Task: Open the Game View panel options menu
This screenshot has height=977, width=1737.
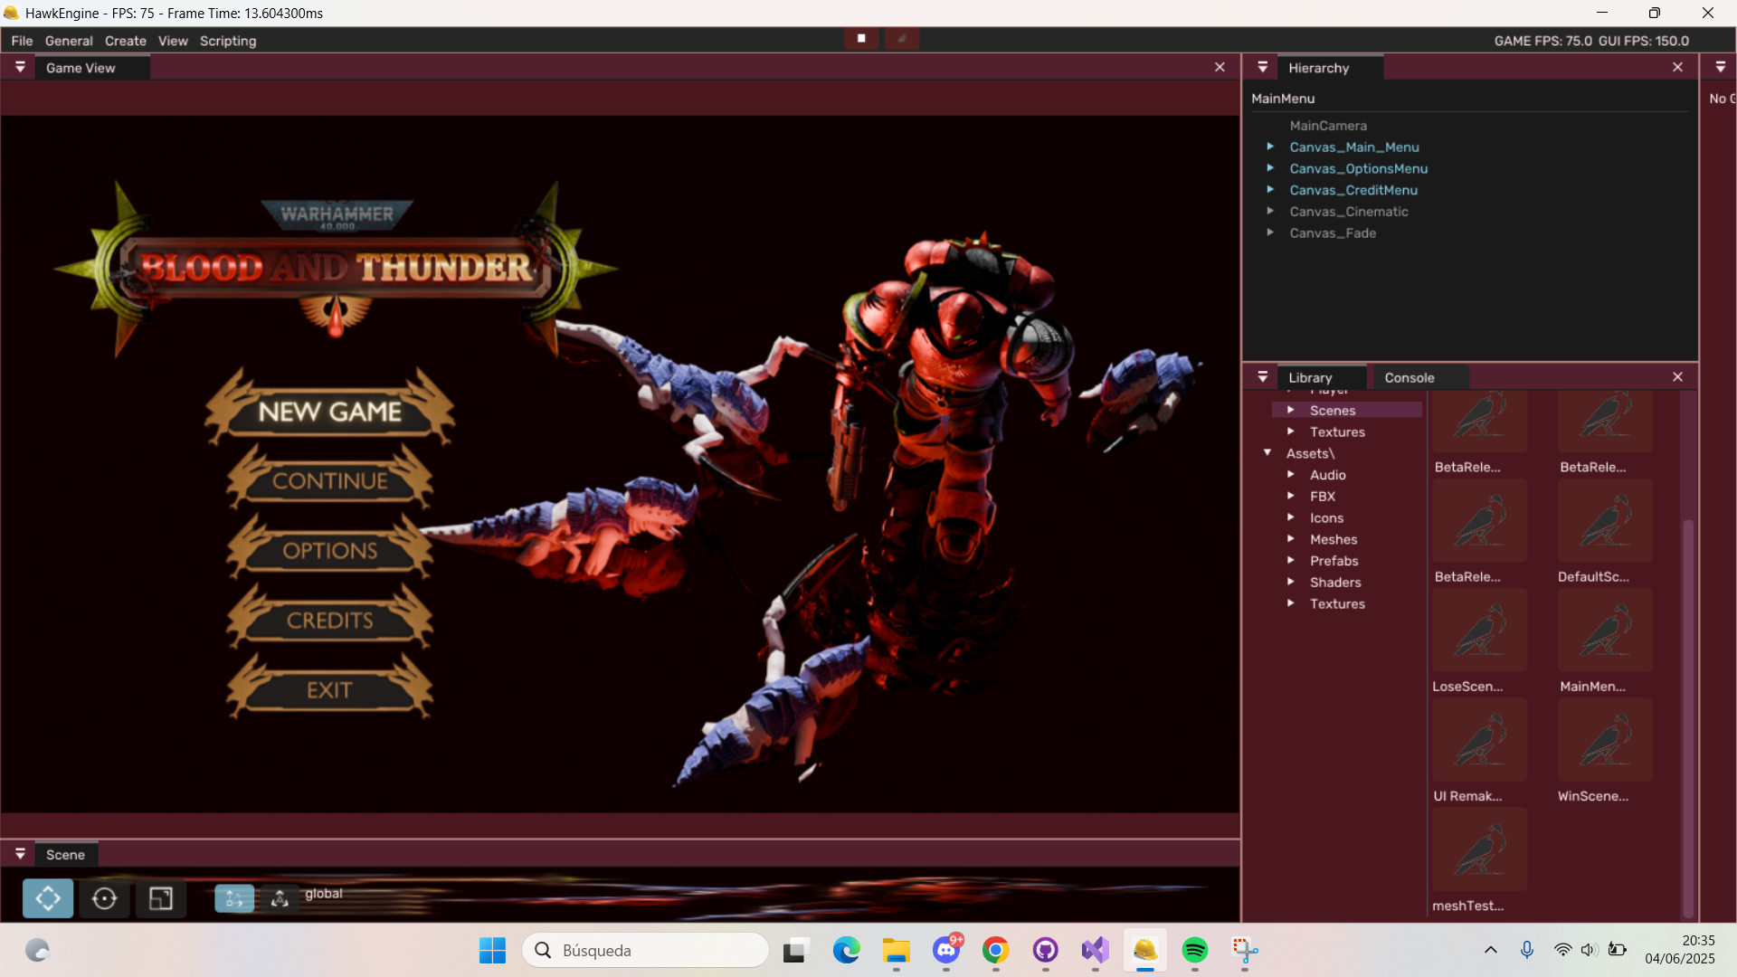Action: pos(20,68)
